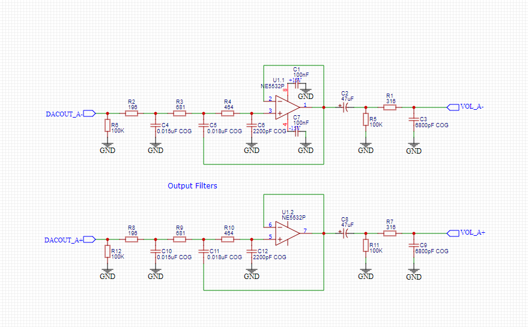Click the 0.015uF COG value of C4
This screenshot has height=327, width=528.
pos(174,131)
